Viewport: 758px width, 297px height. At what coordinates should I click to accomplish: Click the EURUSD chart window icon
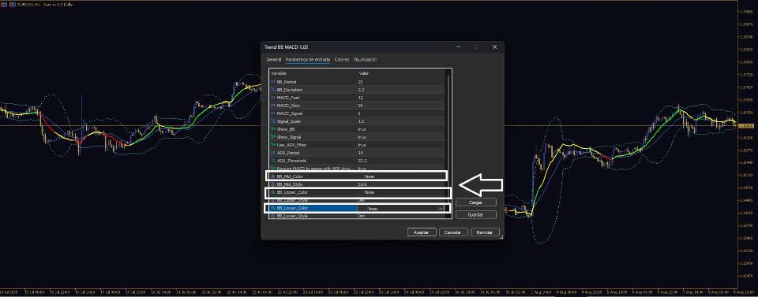pyautogui.click(x=3, y=4)
